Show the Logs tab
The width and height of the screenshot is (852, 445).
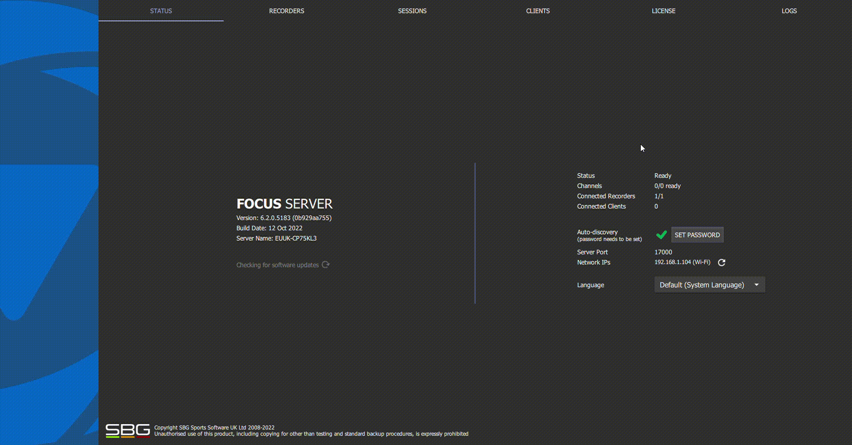pyautogui.click(x=789, y=11)
